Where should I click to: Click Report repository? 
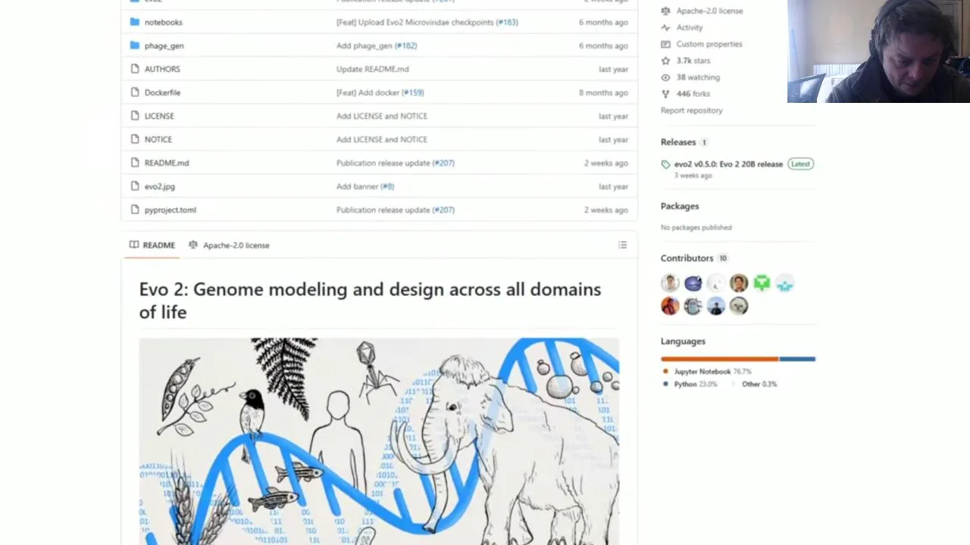691,111
